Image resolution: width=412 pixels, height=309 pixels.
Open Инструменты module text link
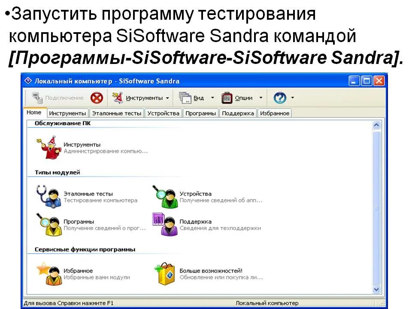82,145
